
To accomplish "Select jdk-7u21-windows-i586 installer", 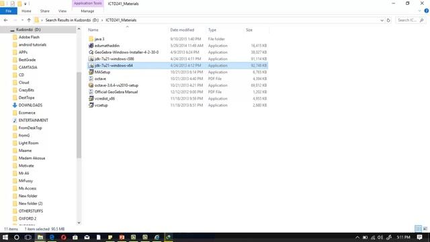I will coord(114,58).
